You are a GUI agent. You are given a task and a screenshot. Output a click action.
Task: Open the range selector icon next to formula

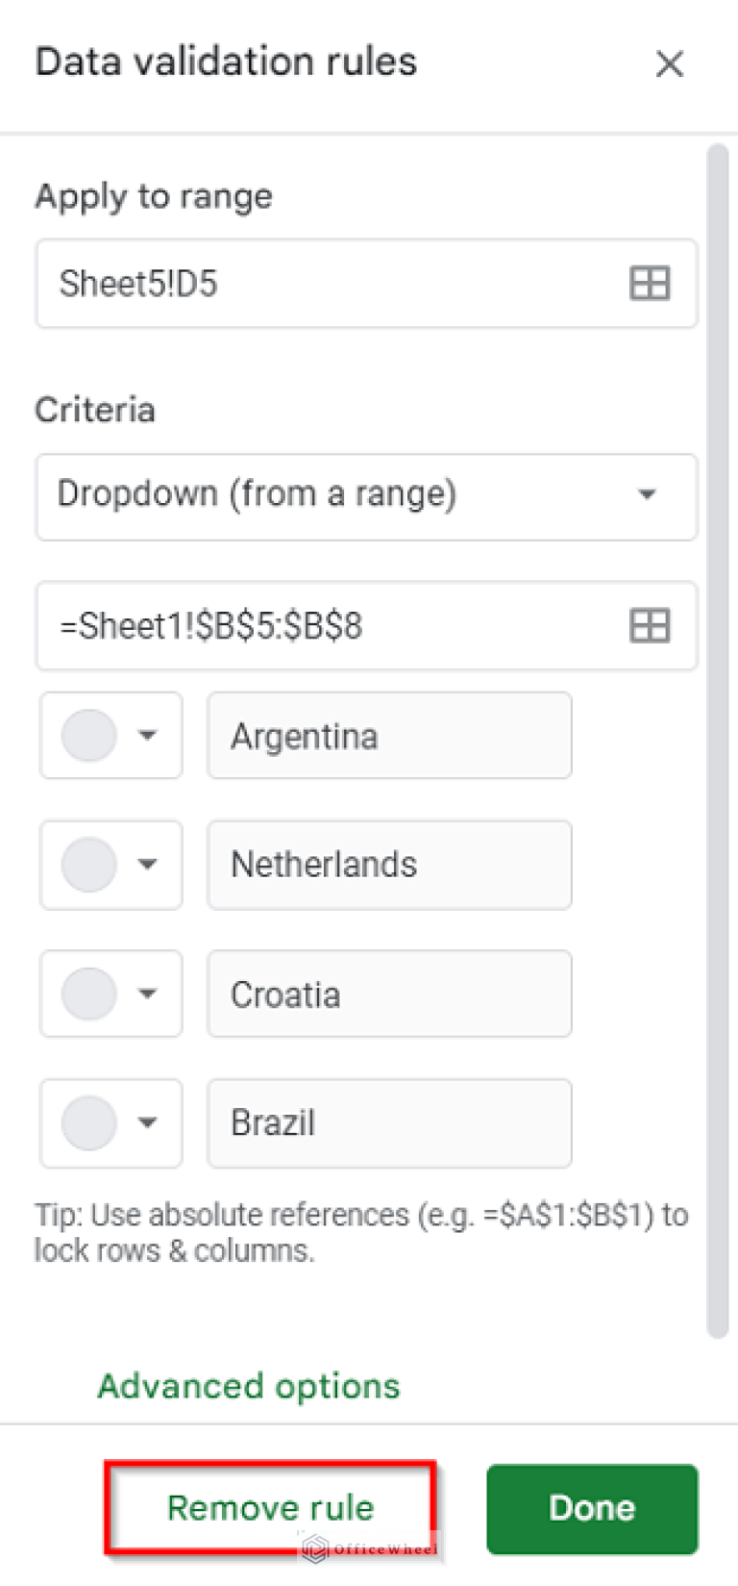(x=649, y=626)
